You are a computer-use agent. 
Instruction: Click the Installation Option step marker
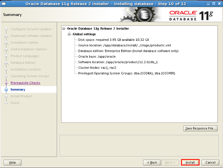click(x=6, y=43)
